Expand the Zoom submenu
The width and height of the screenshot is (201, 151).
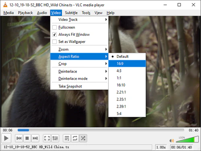[x=79, y=49]
